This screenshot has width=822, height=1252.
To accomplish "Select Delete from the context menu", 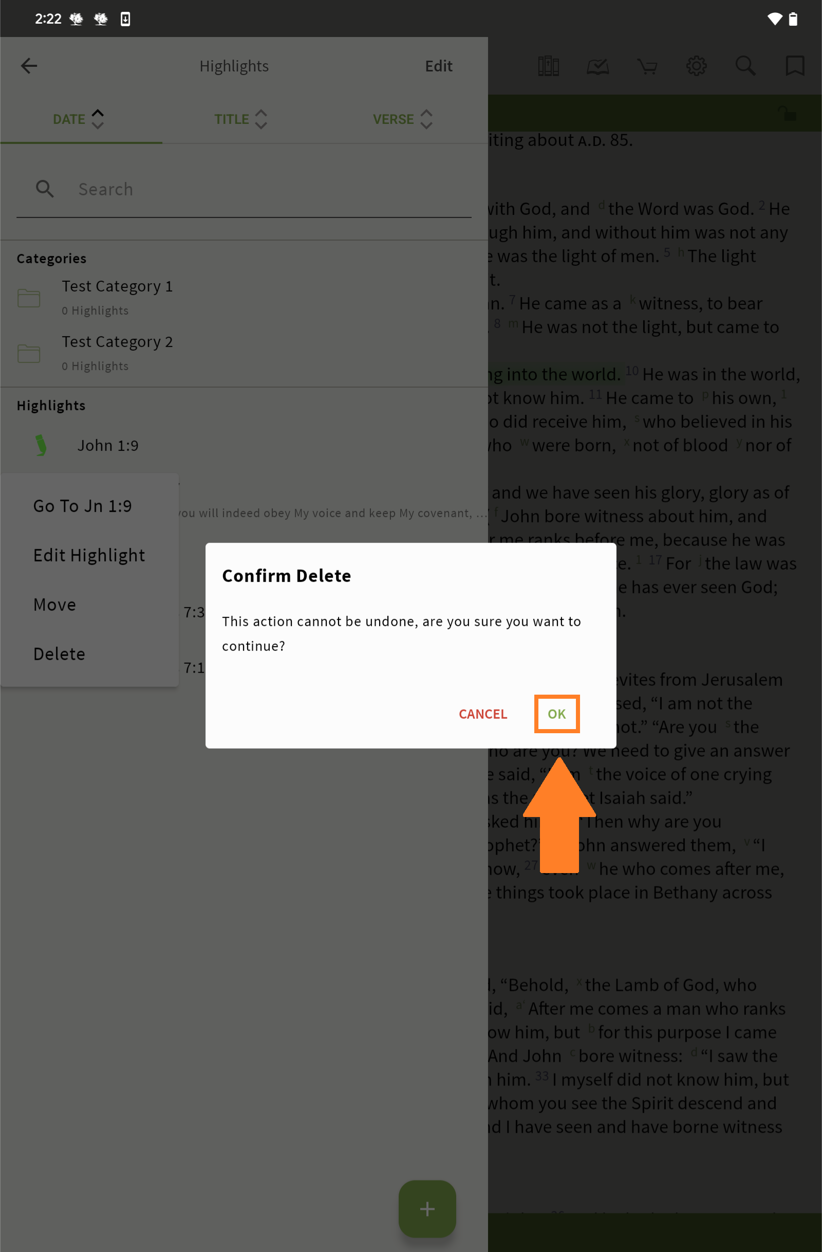I will [x=59, y=654].
